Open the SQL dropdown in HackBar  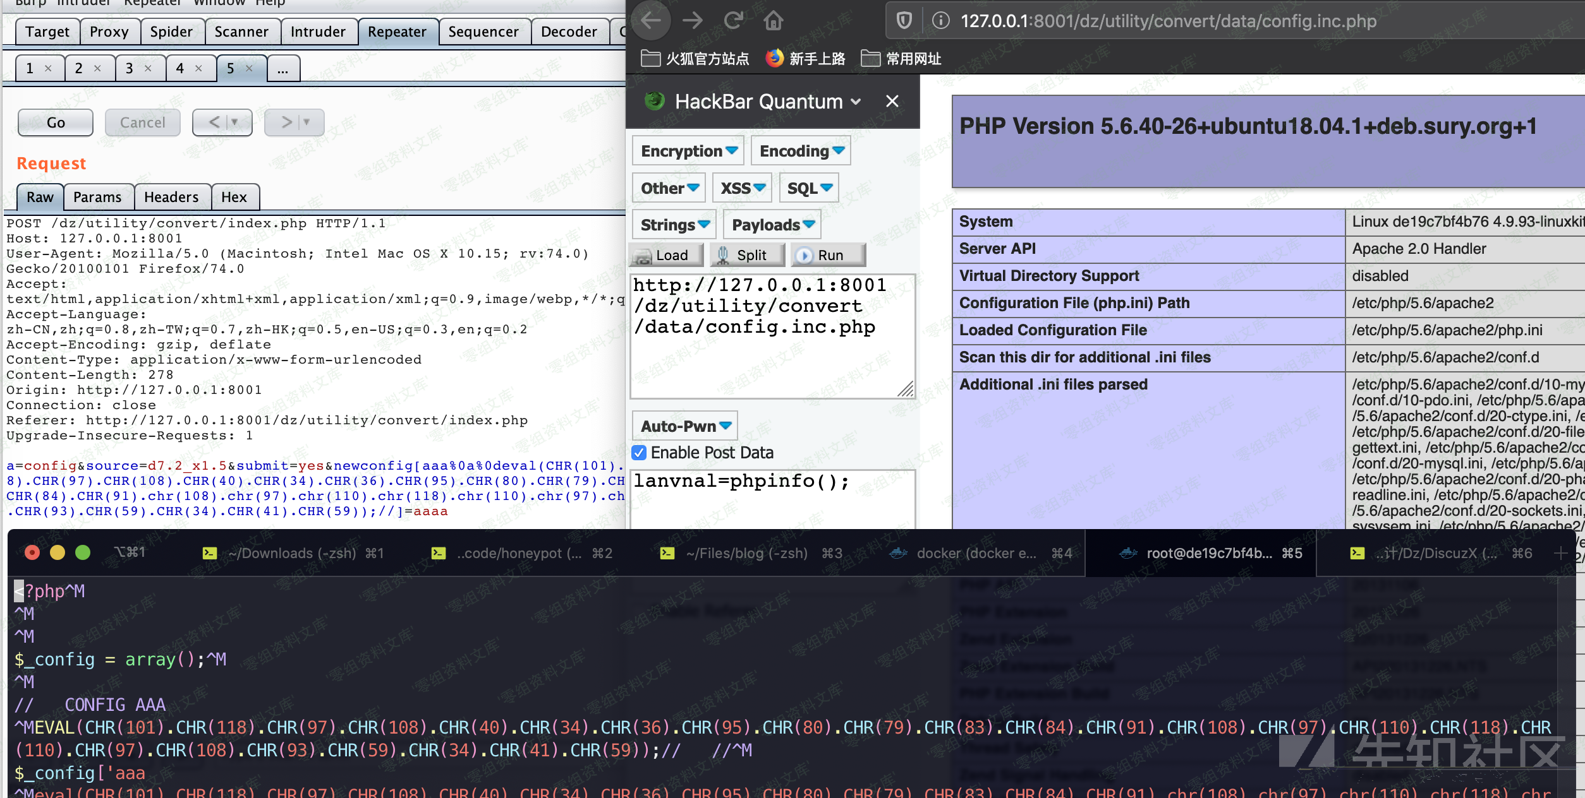coord(809,188)
